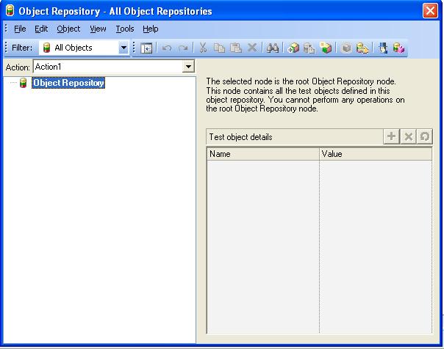Click Add Objects to Local icon
Image resolution: width=444 pixels, height=349 pixels.
click(x=293, y=48)
